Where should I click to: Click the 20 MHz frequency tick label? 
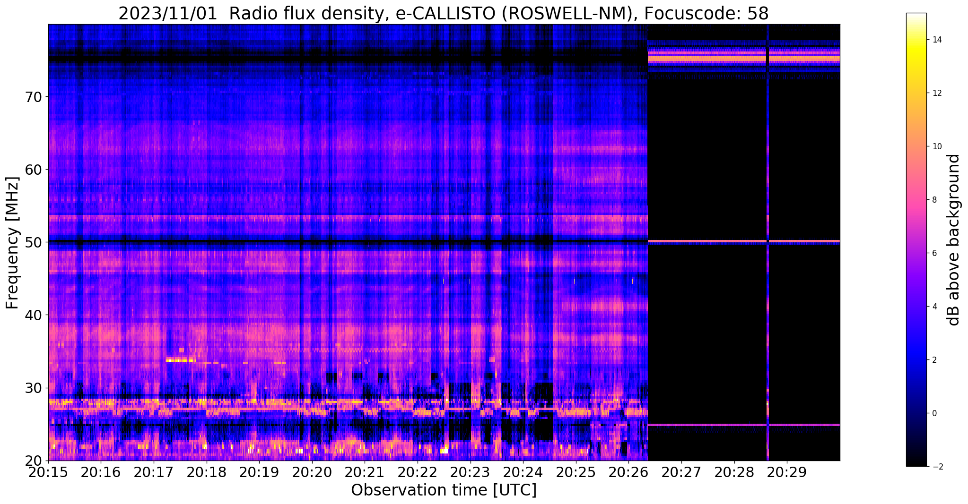pyautogui.click(x=34, y=461)
